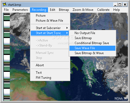
Task: Open the Bitmap menu
Action: point(64,10)
